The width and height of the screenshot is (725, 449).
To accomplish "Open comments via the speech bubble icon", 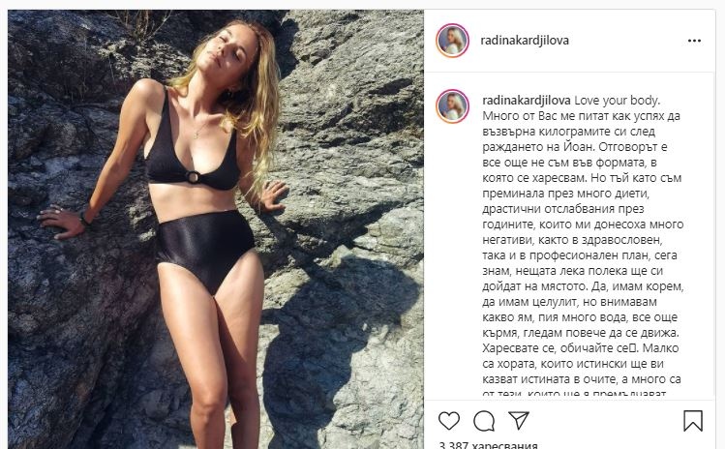I will click(x=484, y=421).
